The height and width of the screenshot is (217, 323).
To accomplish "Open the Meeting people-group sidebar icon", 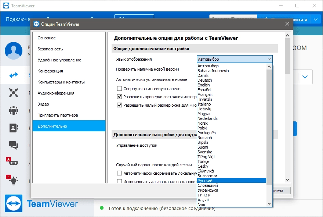I will [14, 110].
